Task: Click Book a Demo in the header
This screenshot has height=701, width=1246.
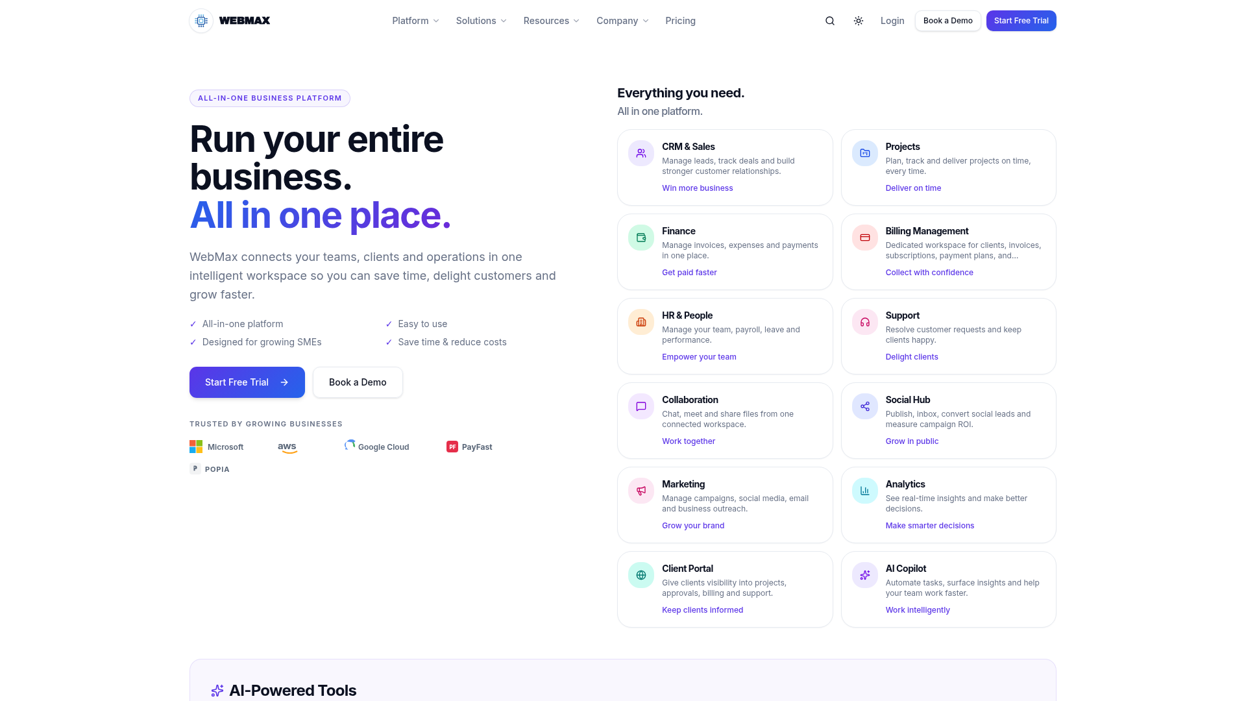Action: coord(947,21)
